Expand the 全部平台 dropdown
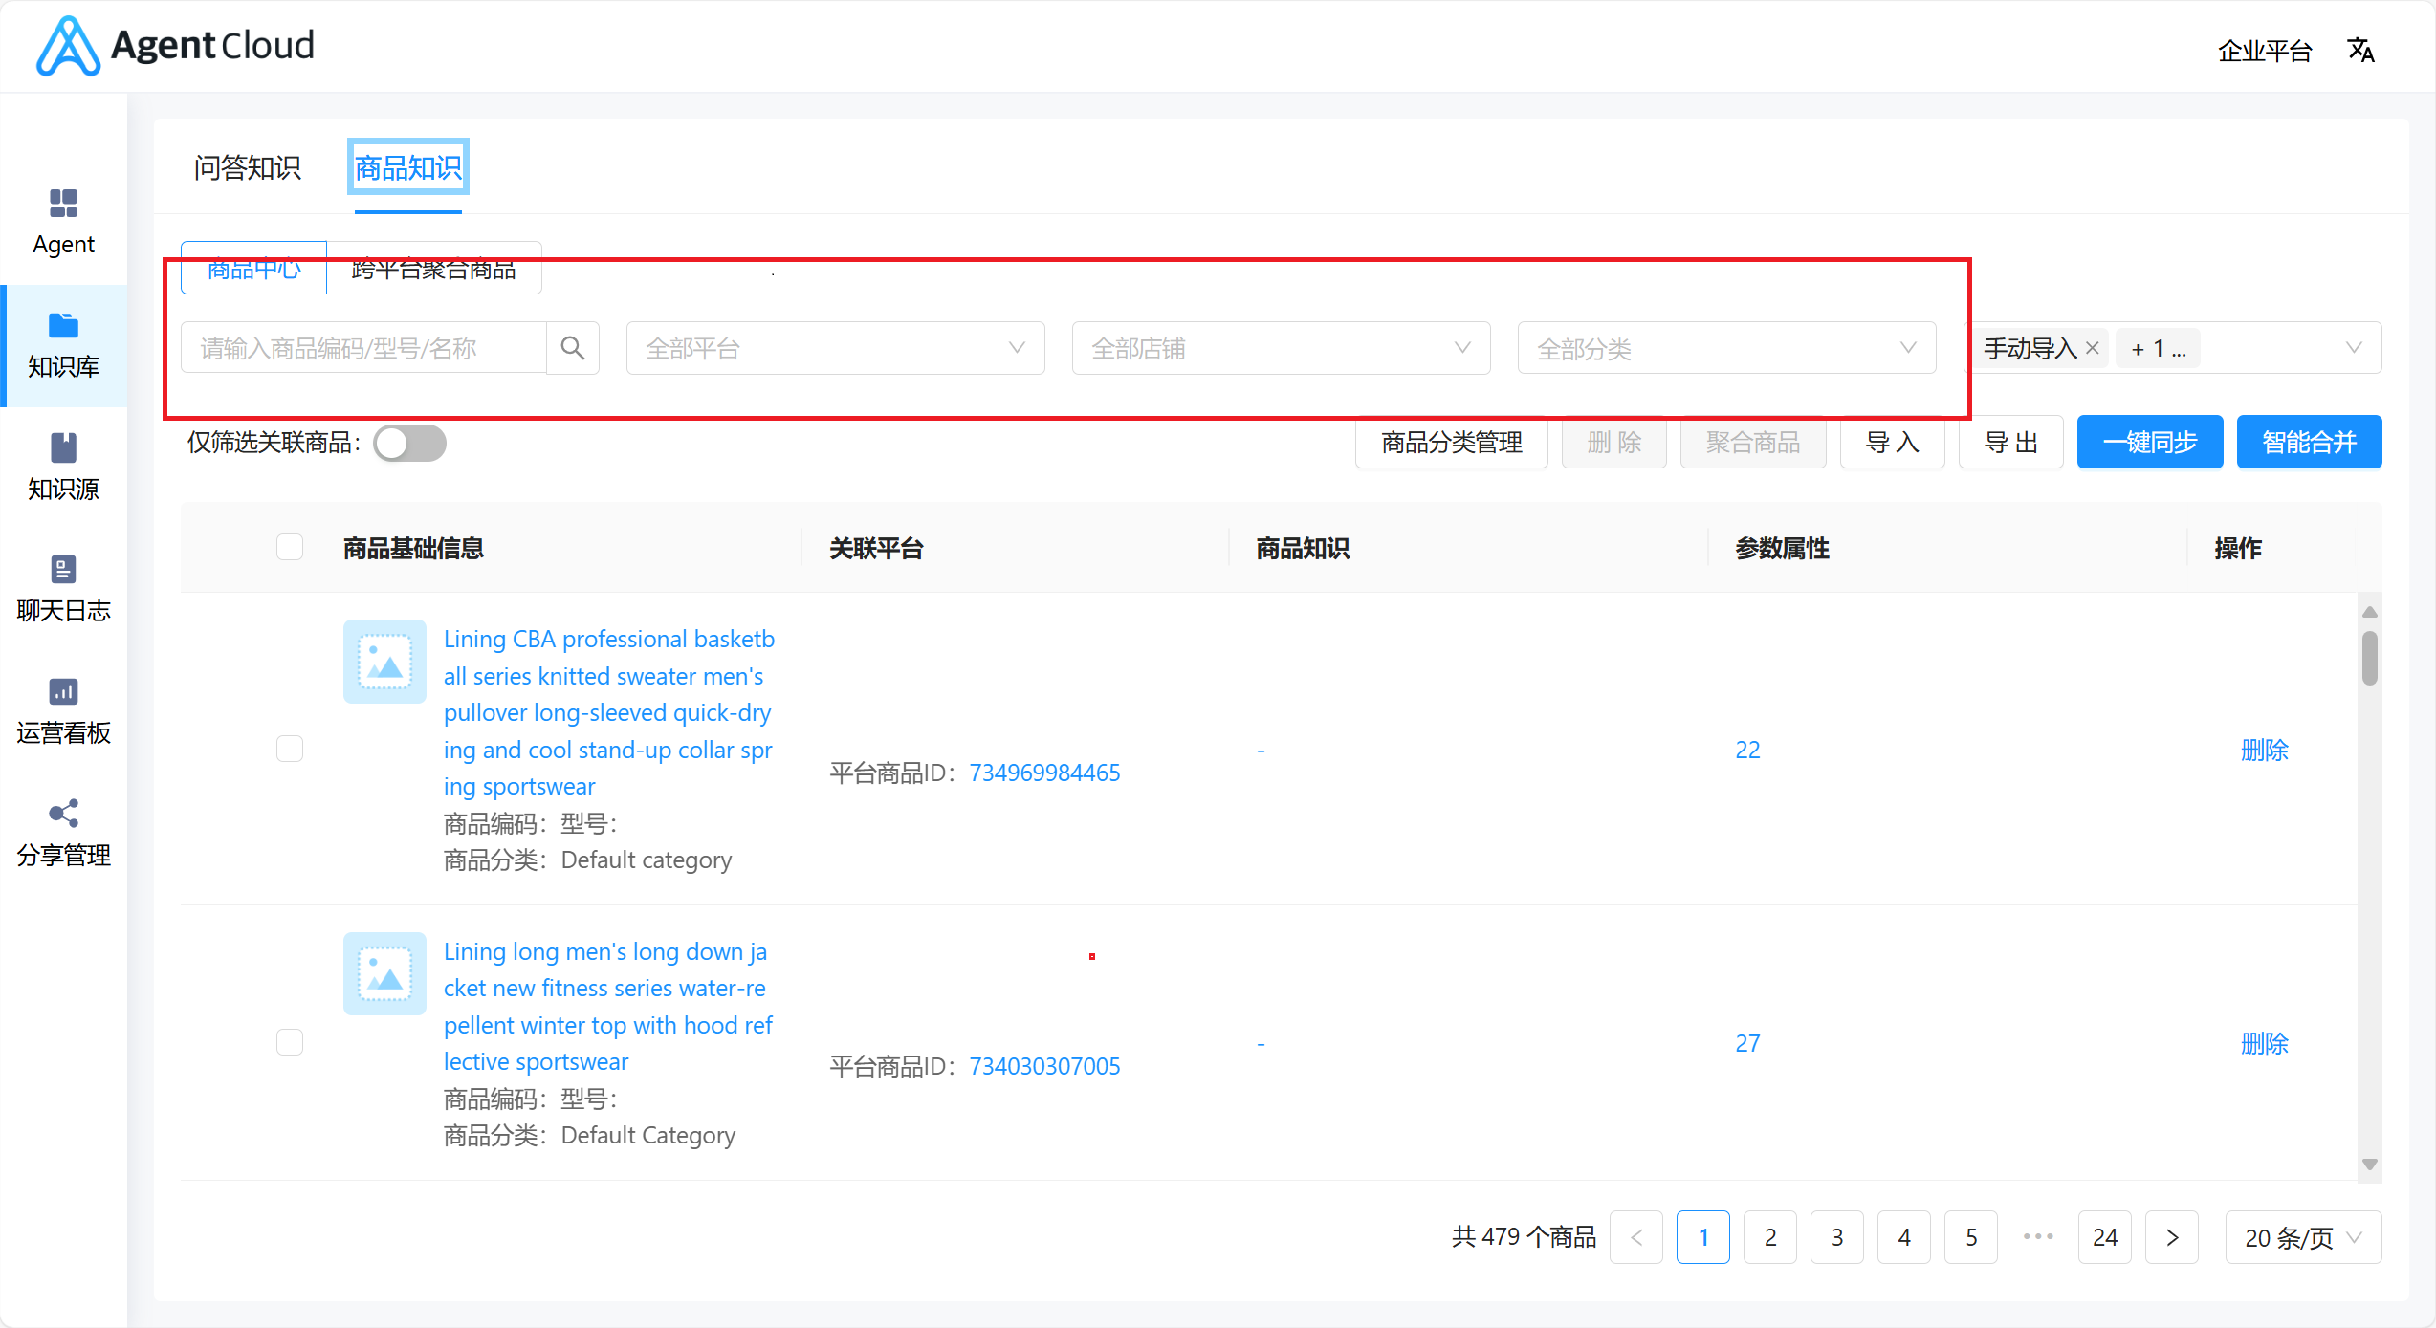This screenshot has width=2436, height=1328. coord(835,348)
